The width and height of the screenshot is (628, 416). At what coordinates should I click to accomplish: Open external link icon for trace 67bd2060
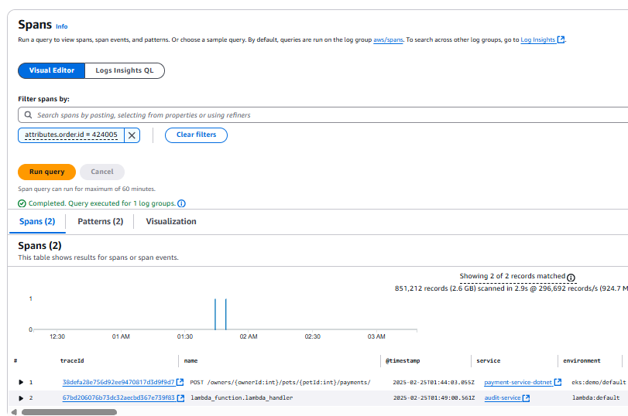click(x=180, y=398)
